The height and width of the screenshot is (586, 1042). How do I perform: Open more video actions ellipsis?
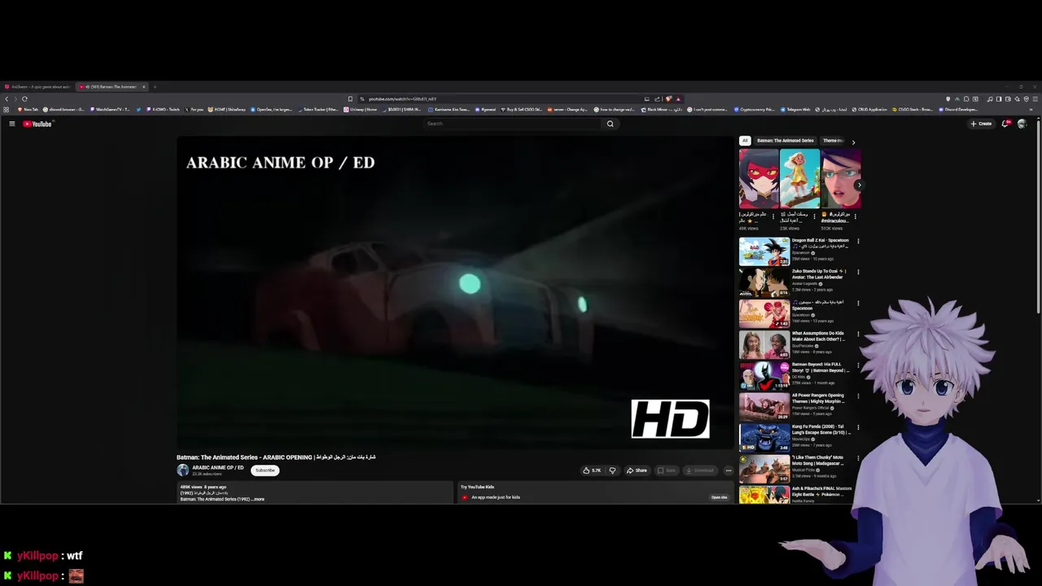(x=729, y=470)
